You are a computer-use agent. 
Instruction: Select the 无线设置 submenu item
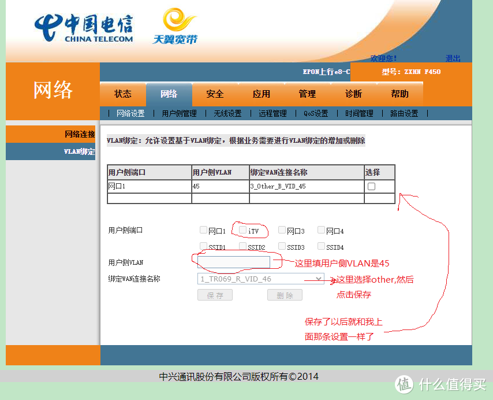coord(227,113)
